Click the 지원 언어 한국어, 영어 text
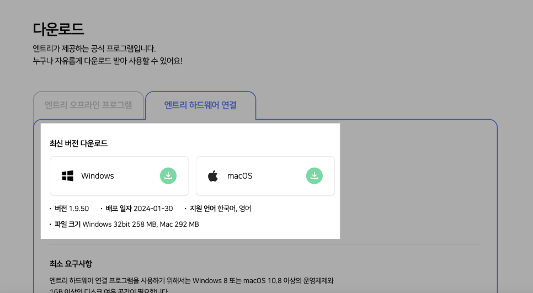The width and height of the screenshot is (533, 293). (220, 209)
